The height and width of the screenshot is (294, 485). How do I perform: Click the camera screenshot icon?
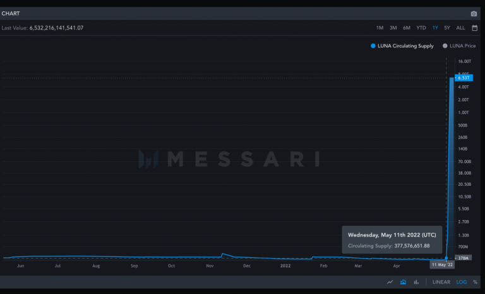(474, 13)
